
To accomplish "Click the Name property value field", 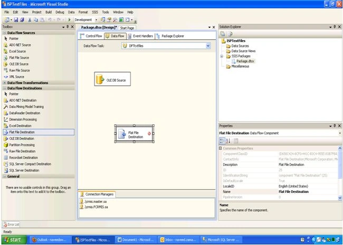I will (x=308, y=192).
